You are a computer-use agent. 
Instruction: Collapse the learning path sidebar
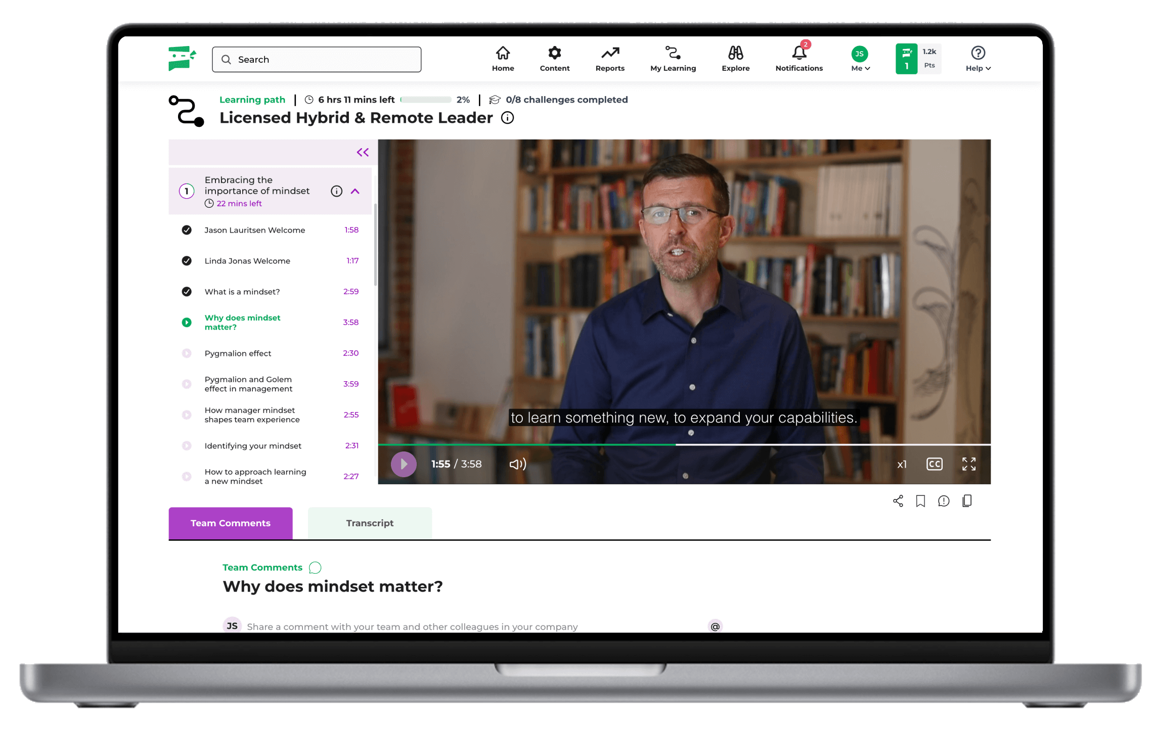pos(362,152)
